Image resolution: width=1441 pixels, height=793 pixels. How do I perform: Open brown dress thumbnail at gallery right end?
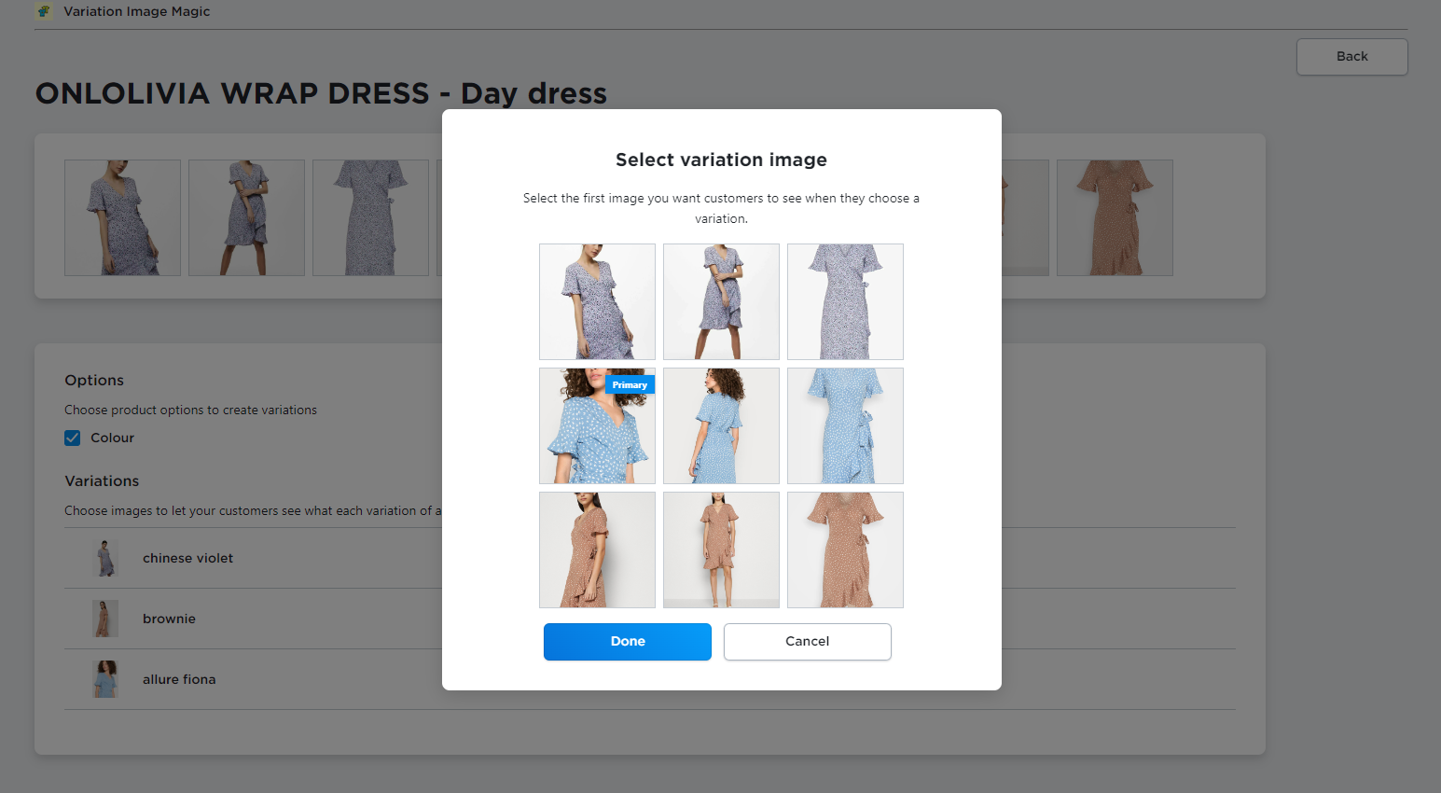[x=1115, y=217]
